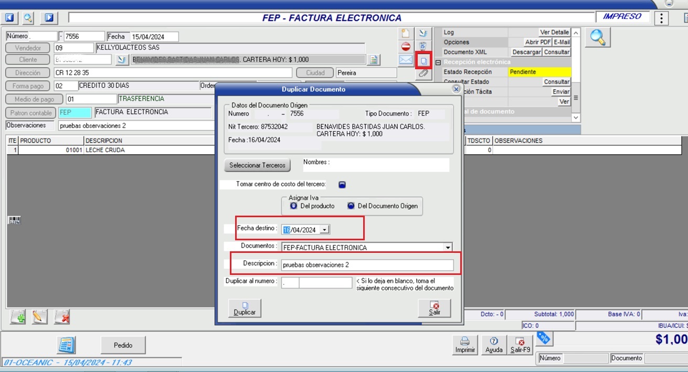The height and width of the screenshot is (372, 688).
Task: Toggle 'Tomar centro de costo del tercero'
Action: 342,185
